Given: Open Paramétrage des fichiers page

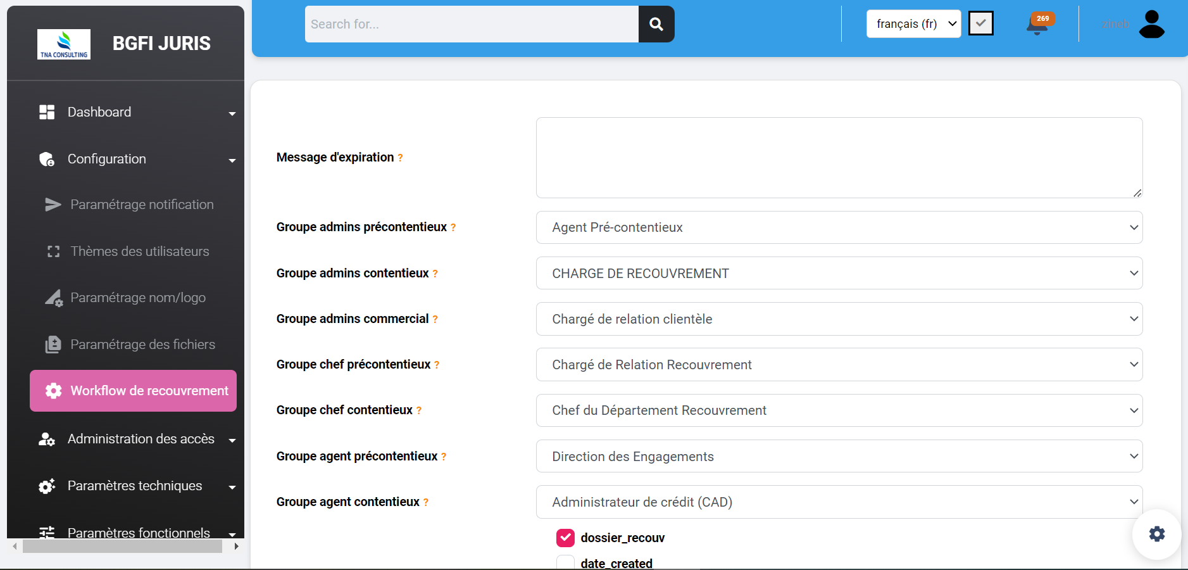Looking at the screenshot, I should [x=142, y=345].
